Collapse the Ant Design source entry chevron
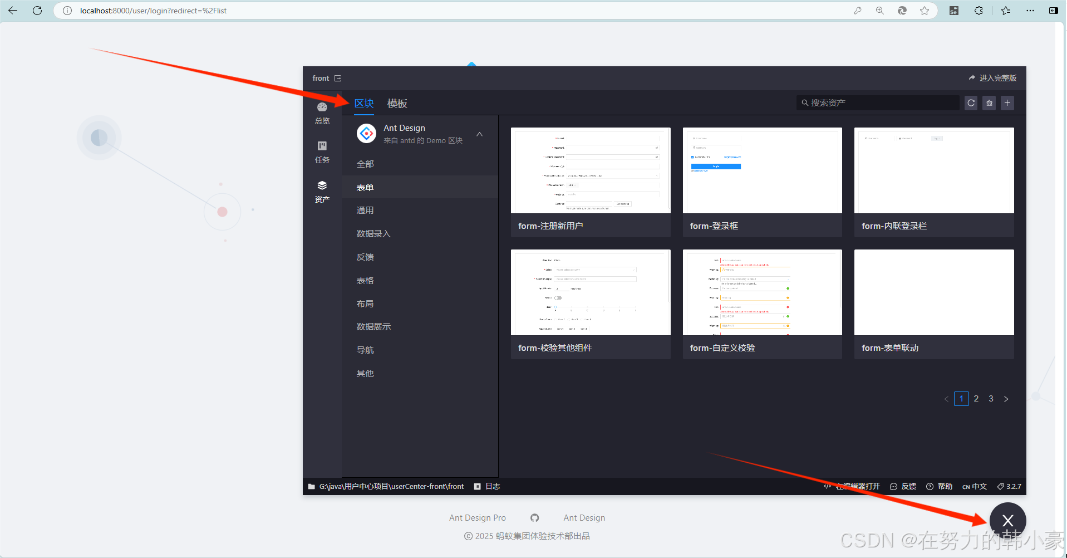The height and width of the screenshot is (558, 1067). (x=479, y=134)
